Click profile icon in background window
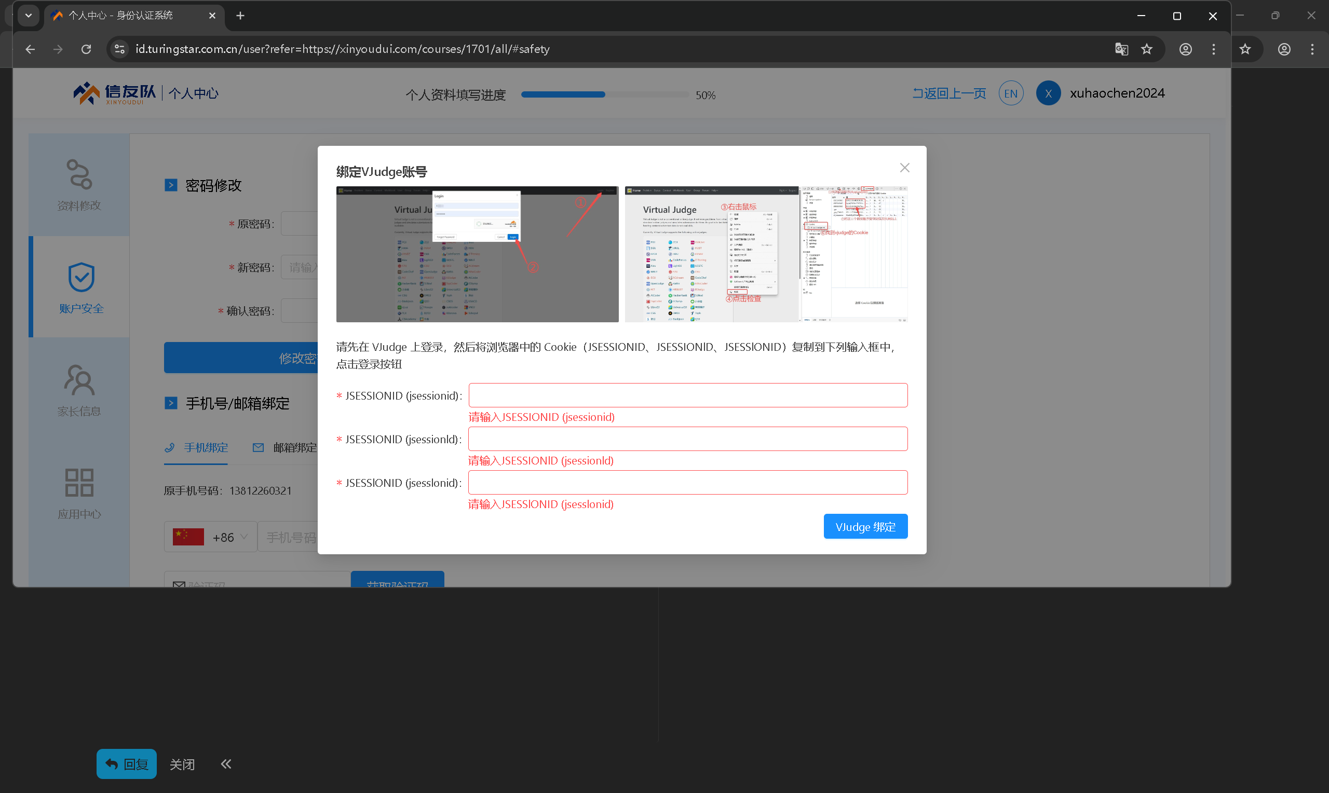The image size is (1329, 793). pos(1284,49)
